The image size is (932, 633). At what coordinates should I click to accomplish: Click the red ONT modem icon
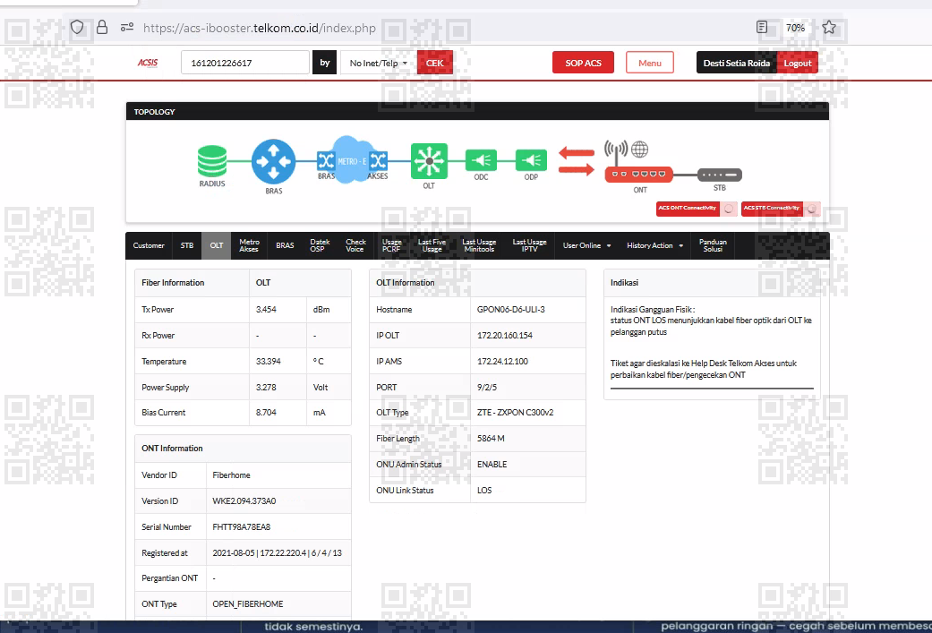(639, 175)
